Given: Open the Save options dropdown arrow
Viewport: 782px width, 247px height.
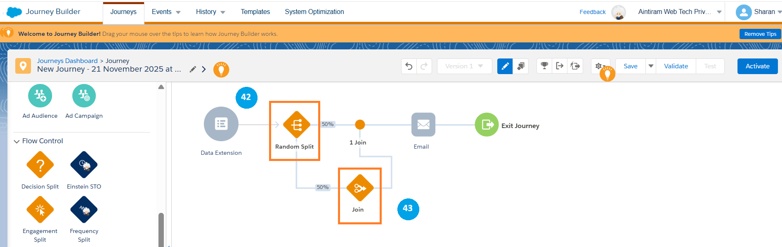Looking at the screenshot, I should click(x=651, y=66).
